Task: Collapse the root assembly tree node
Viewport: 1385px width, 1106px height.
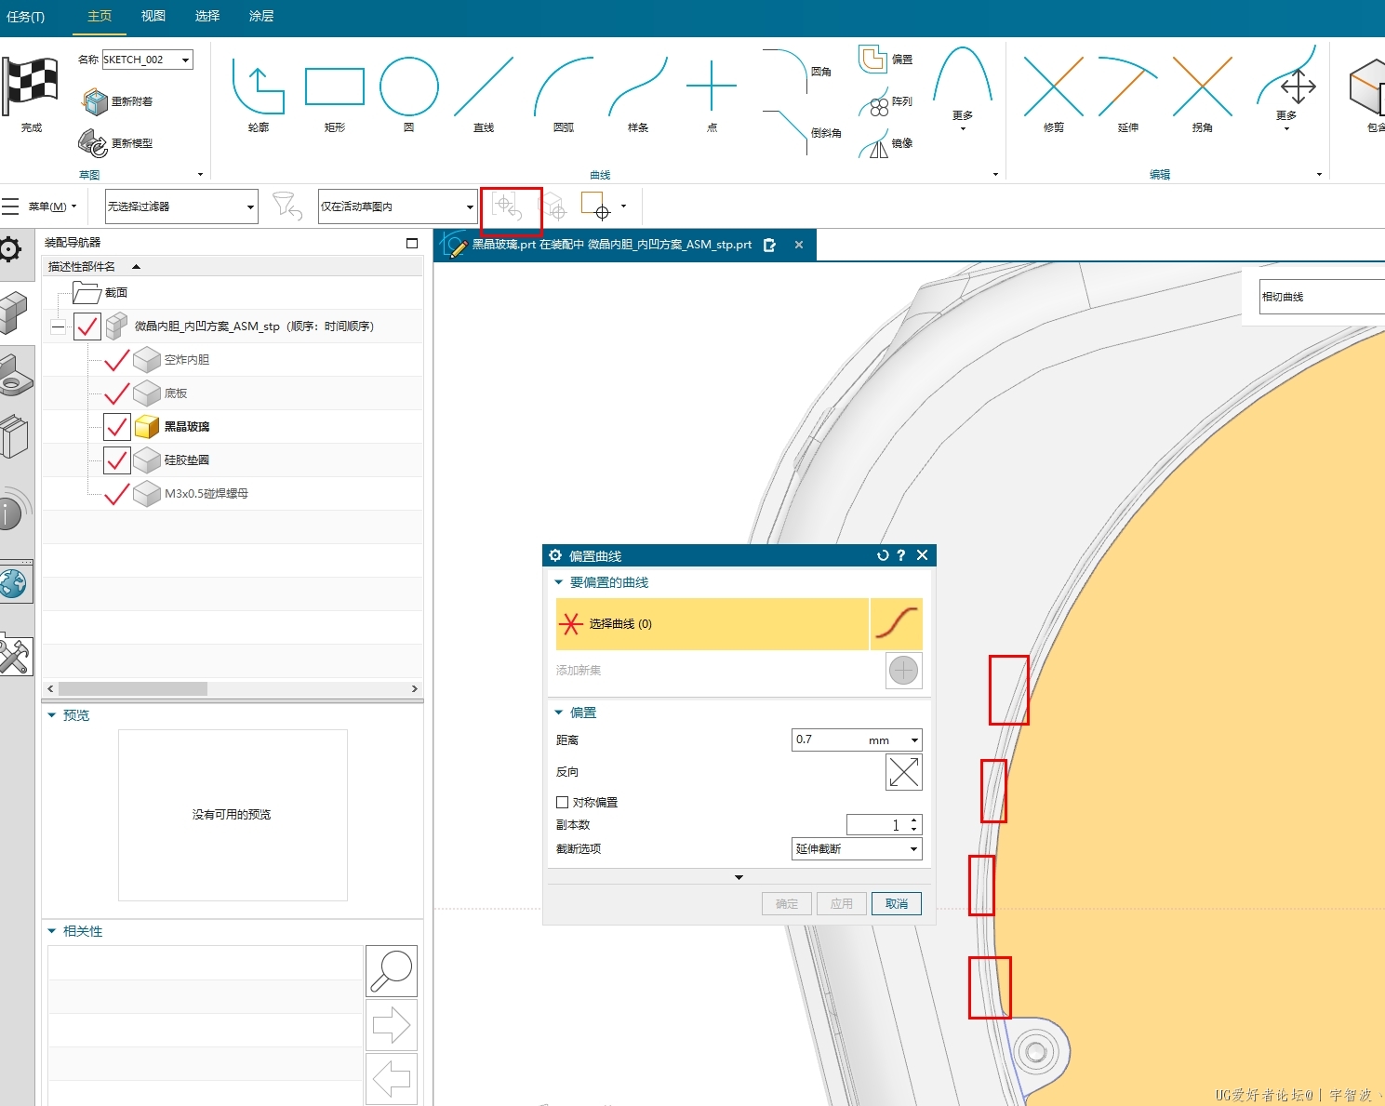Action: coord(58,326)
